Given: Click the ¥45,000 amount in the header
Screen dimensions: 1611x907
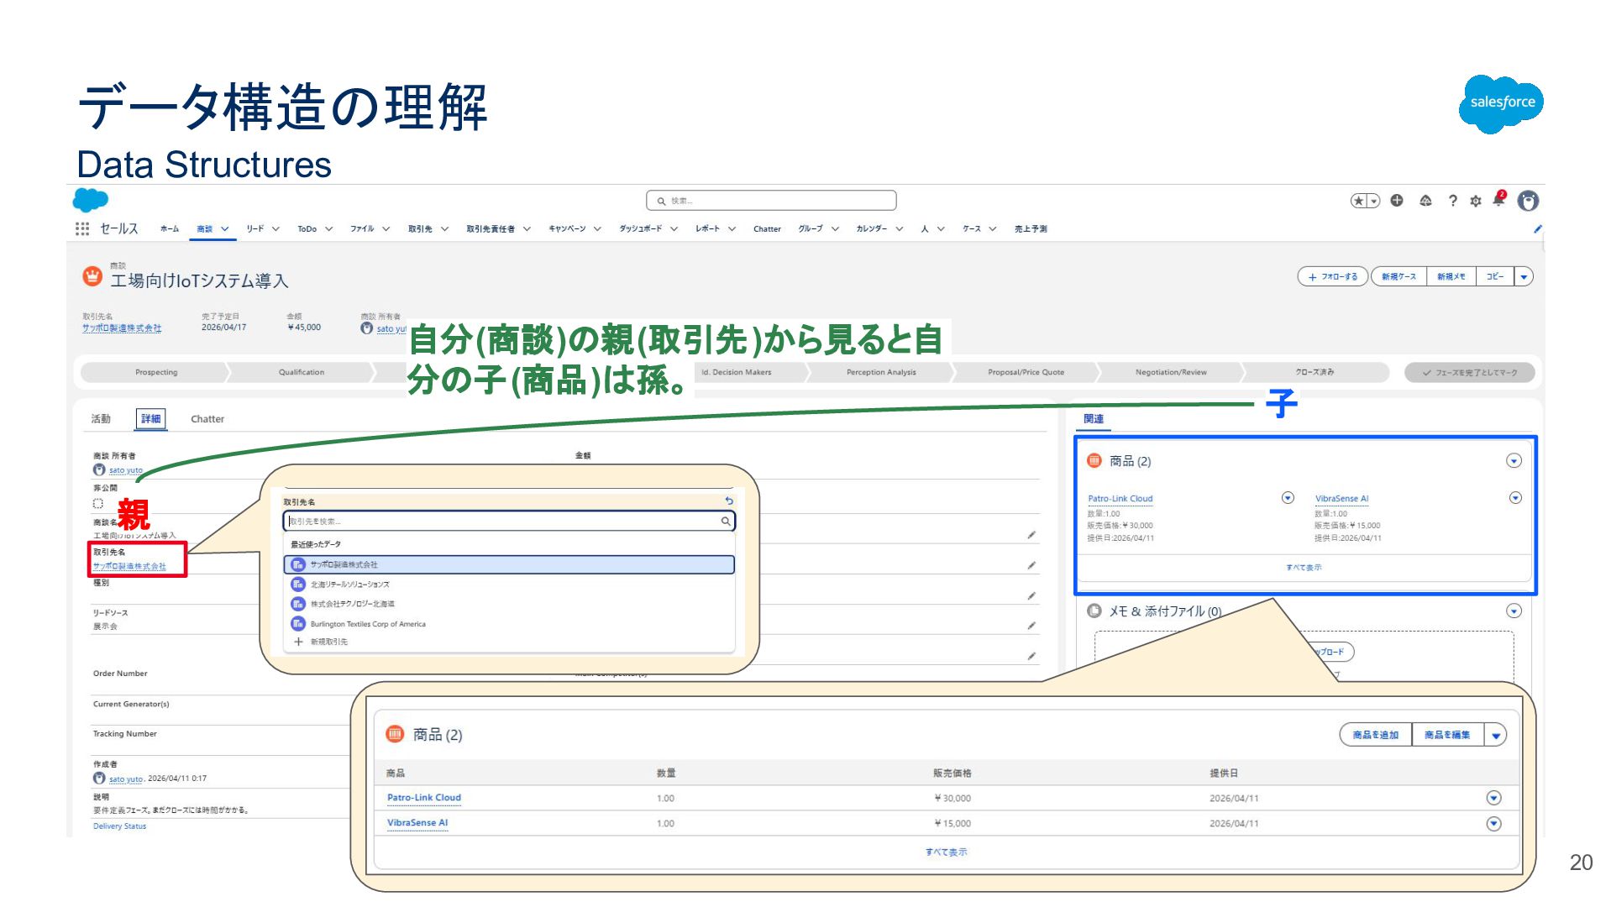Looking at the screenshot, I should (x=304, y=328).
